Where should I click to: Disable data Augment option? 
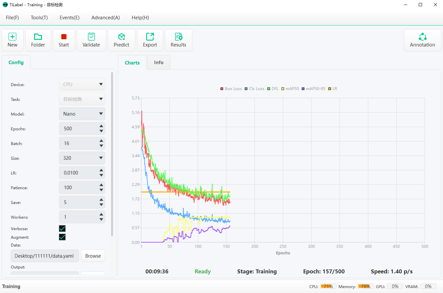(x=62, y=237)
